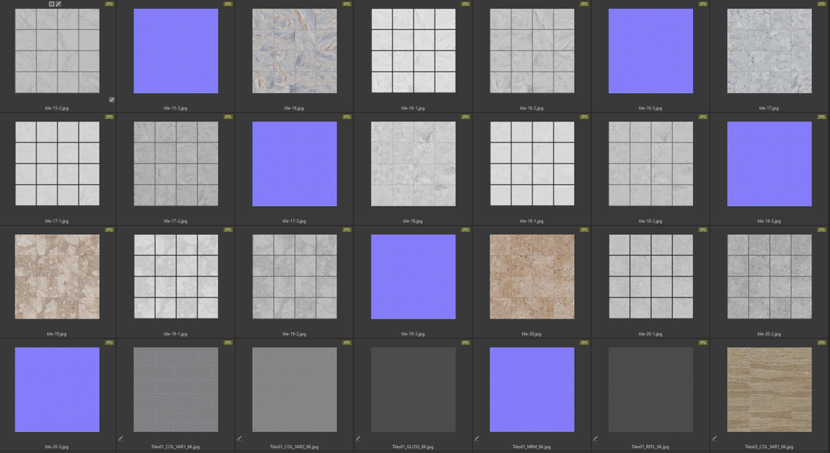Open the tile-16.jpg blue-veined marble thumbnail
The height and width of the screenshot is (453, 830).
pyautogui.click(x=294, y=51)
